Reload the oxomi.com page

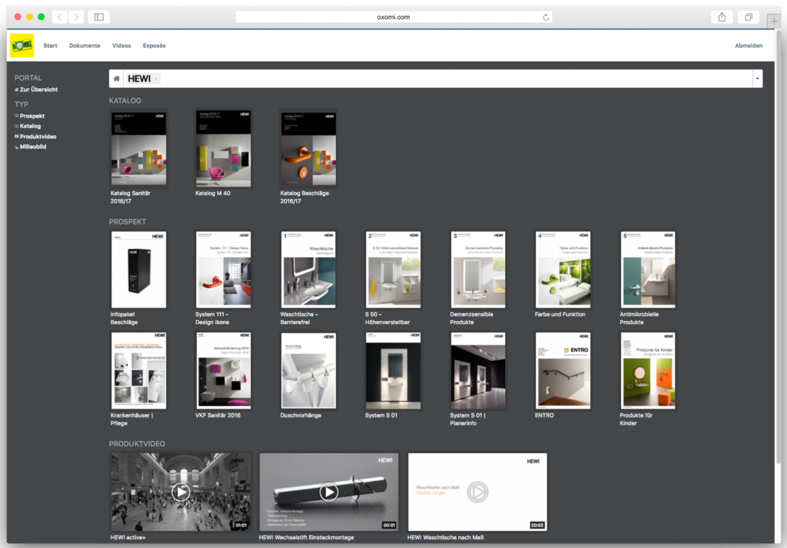tap(546, 17)
